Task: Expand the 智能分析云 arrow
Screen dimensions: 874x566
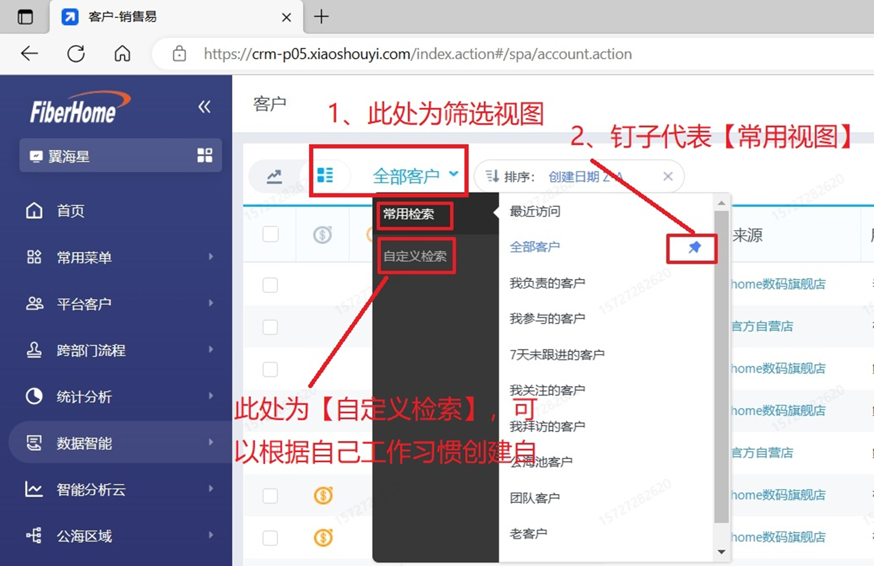Action: coord(211,489)
